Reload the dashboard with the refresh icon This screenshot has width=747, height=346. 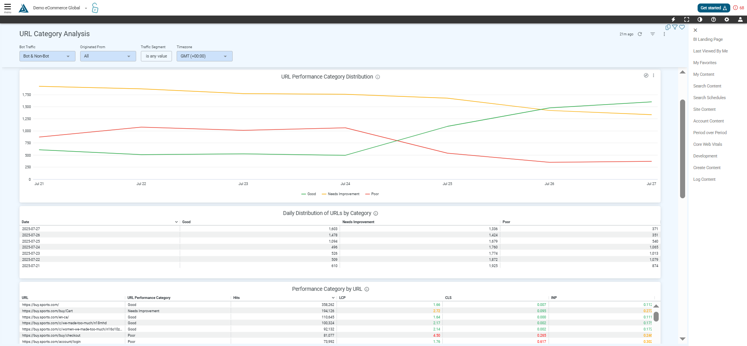640,34
